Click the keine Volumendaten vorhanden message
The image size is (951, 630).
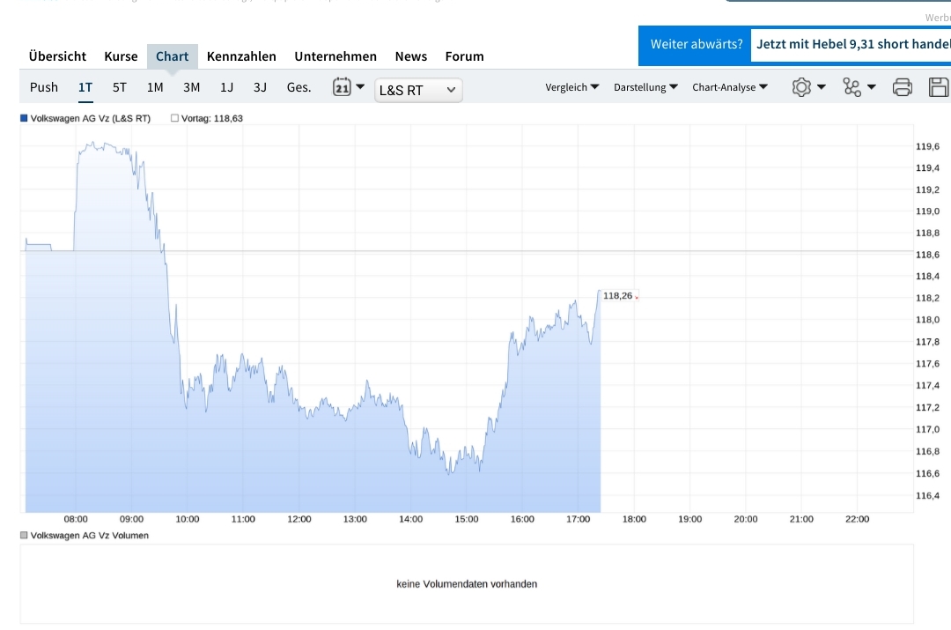point(467,584)
